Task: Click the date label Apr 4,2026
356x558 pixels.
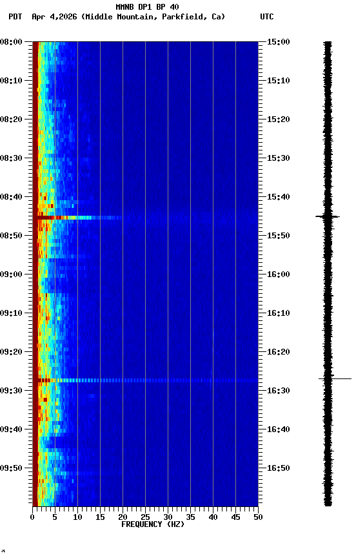Action: point(54,17)
